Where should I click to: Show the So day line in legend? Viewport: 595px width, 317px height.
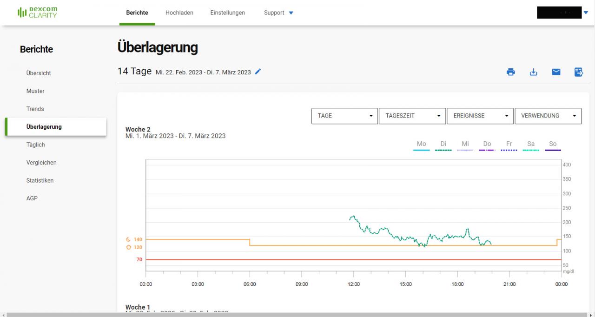tap(553, 146)
